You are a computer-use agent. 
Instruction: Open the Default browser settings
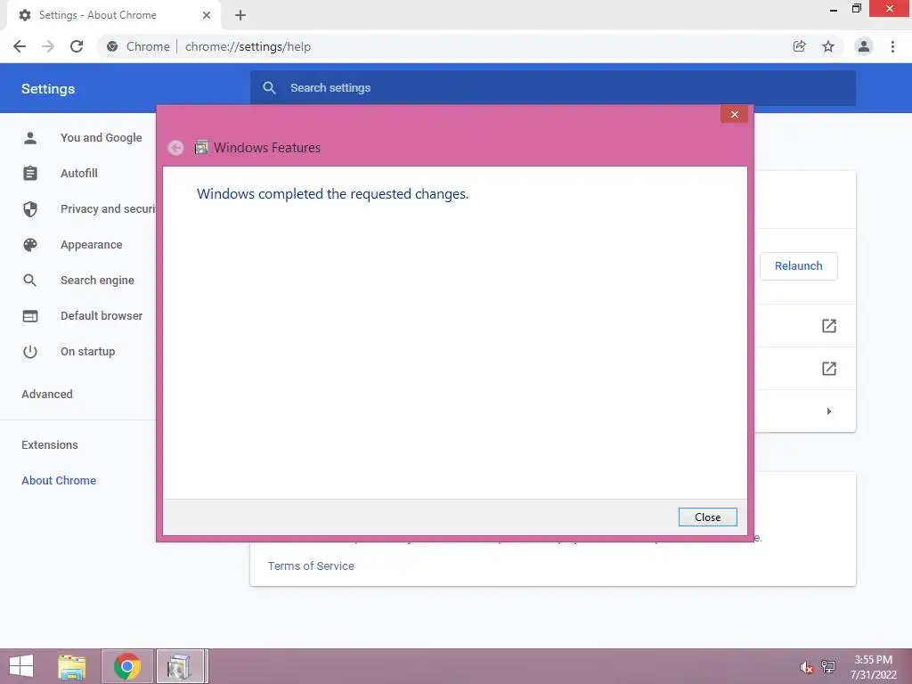tap(102, 316)
